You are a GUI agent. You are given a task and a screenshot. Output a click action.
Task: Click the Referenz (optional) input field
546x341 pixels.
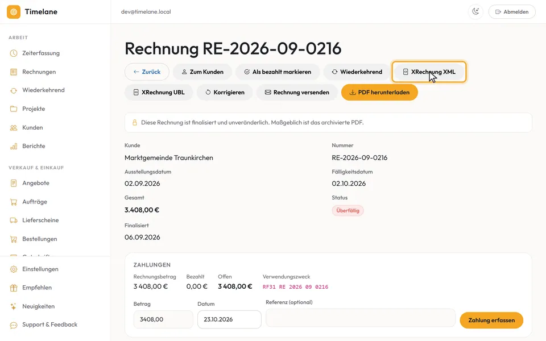pyautogui.click(x=361, y=318)
